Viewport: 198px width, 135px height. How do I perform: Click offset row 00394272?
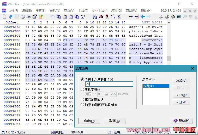coord(12,27)
